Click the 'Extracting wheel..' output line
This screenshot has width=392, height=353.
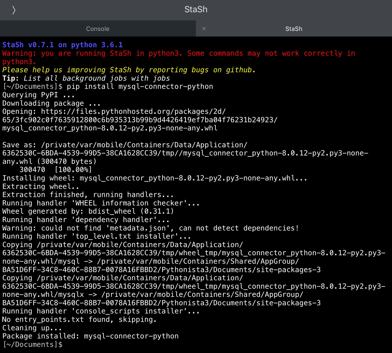tap(41, 186)
